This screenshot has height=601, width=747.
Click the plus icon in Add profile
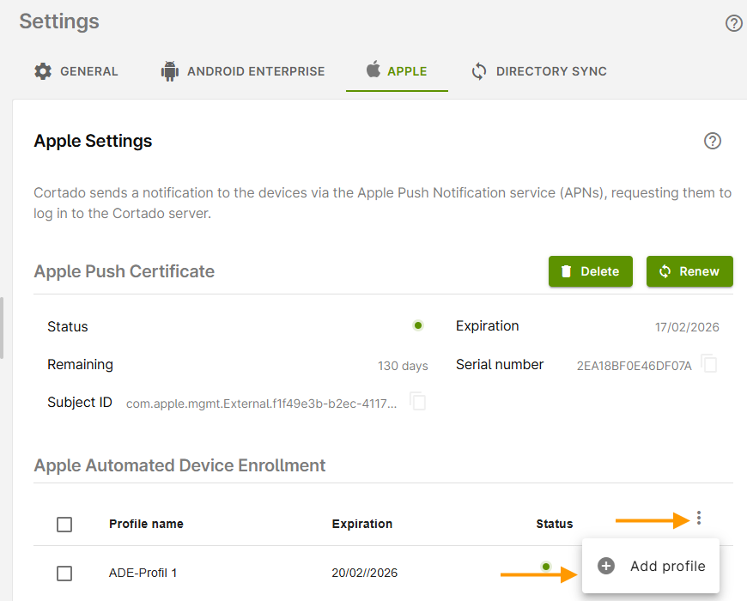point(606,566)
